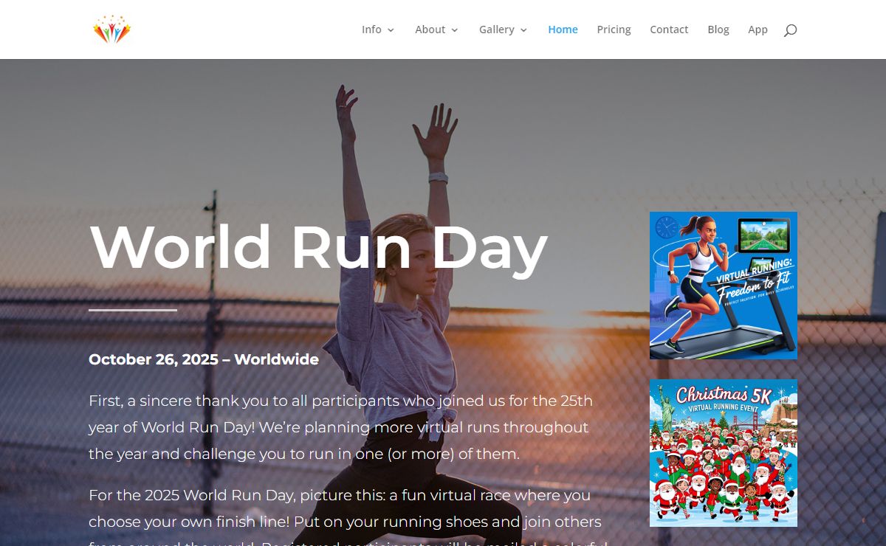Image resolution: width=886 pixels, height=546 pixels.
Task: Click the white divider under the headline
Action: pyautogui.click(x=133, y=310)
